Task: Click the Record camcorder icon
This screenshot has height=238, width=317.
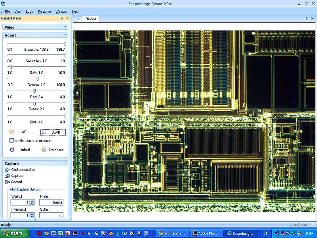Action: pos(7,182)
